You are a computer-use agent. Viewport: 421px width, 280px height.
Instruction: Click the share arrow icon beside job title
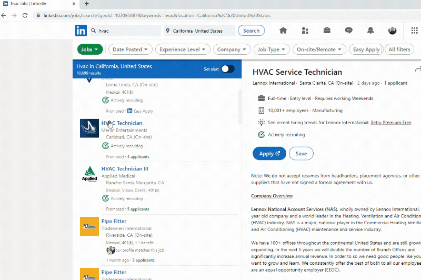[418, 71]
